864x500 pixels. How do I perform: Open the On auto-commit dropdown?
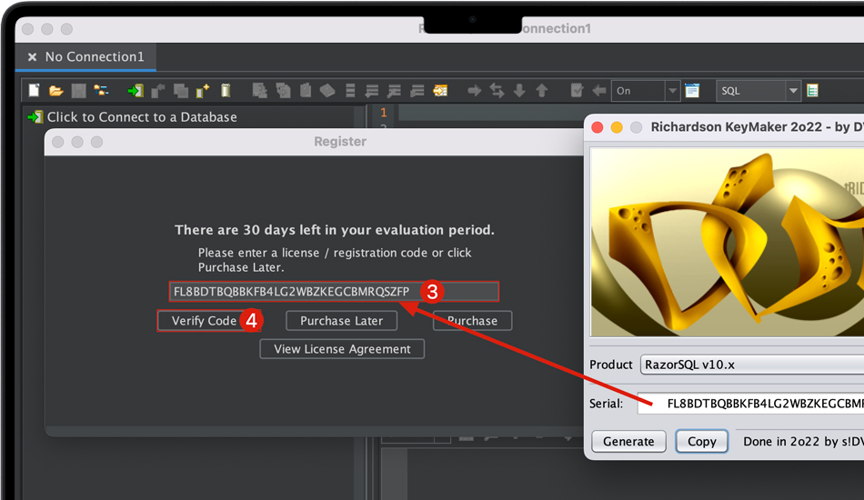click(x=672, y=91)
